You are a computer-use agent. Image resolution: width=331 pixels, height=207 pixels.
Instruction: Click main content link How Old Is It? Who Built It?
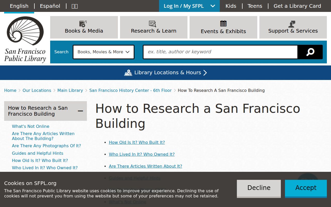[137, 142]
